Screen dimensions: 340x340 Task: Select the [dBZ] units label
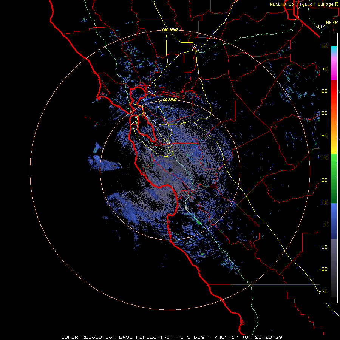click(x=321, y=26)
